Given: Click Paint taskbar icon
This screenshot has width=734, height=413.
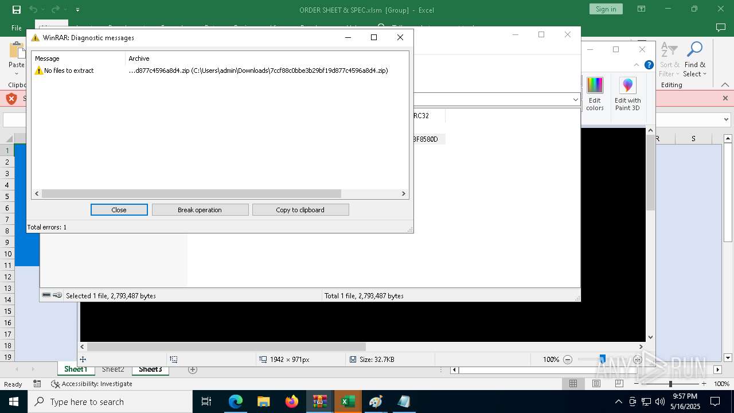Looking at the screenshot, I should [376, 402].
